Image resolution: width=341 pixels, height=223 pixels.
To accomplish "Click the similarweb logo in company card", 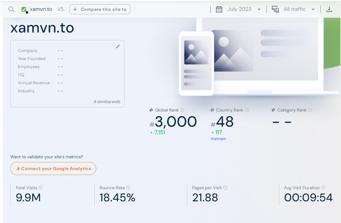I will [107, 102].
